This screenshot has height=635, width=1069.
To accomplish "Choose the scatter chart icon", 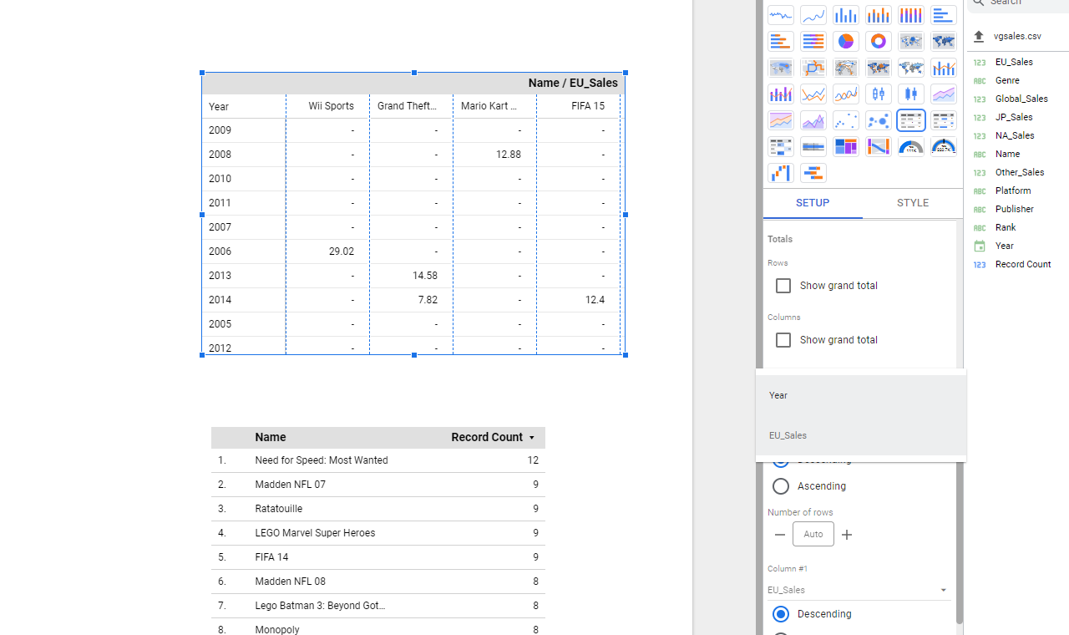I will [x=845, y=120].
